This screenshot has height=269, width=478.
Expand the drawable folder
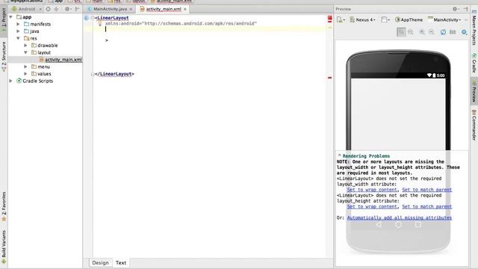point(25,46)
